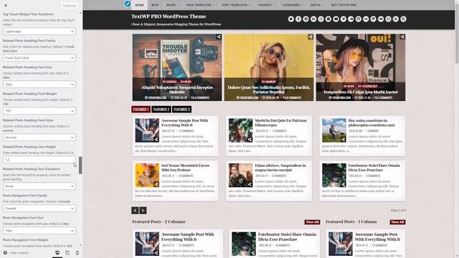Expand the POST TEMPLATES menu
Image resolution: width=459 pixels, height=258 pixels.
point(236,5)
